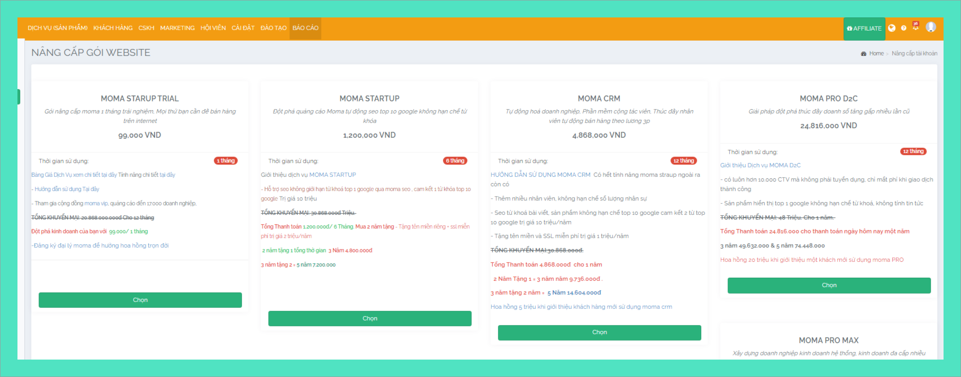Image resolution: width=961 pixels, height=377 pixels.
Task: Expand the CSKH menu
Action: pyautogui.click(x=146, y=28)
